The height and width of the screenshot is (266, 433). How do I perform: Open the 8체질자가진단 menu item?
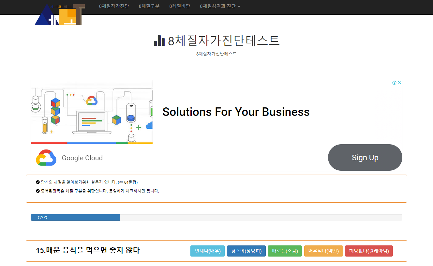[x=114, y=6]
